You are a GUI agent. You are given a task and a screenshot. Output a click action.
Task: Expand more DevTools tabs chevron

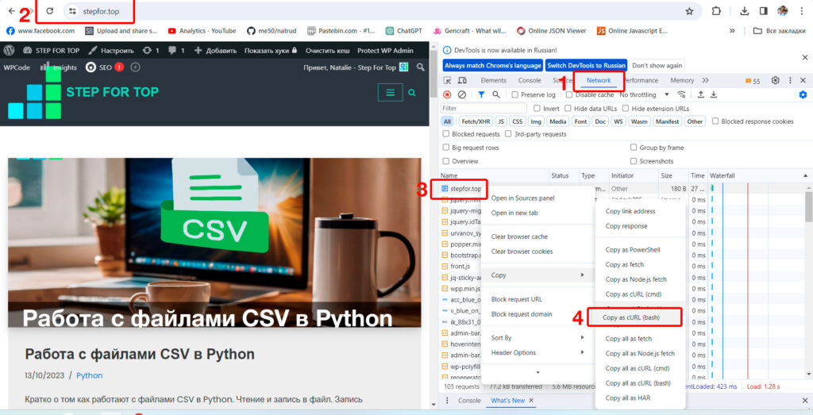[x=705, y=80]
